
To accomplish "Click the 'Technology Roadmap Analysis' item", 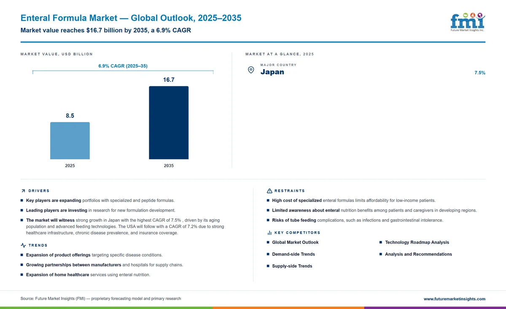I will pos(417,242).
